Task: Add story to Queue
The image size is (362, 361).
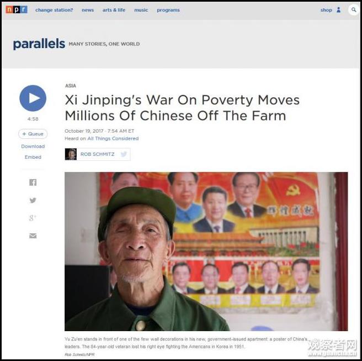Action: coord(33,134)
